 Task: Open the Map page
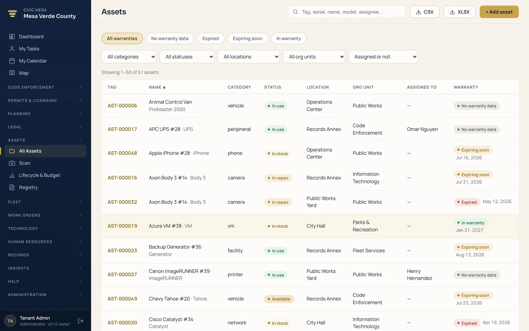click(x=45, y=73)
